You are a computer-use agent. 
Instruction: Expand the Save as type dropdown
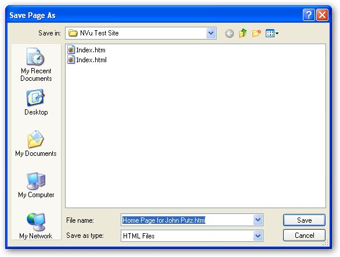[258, 235]
